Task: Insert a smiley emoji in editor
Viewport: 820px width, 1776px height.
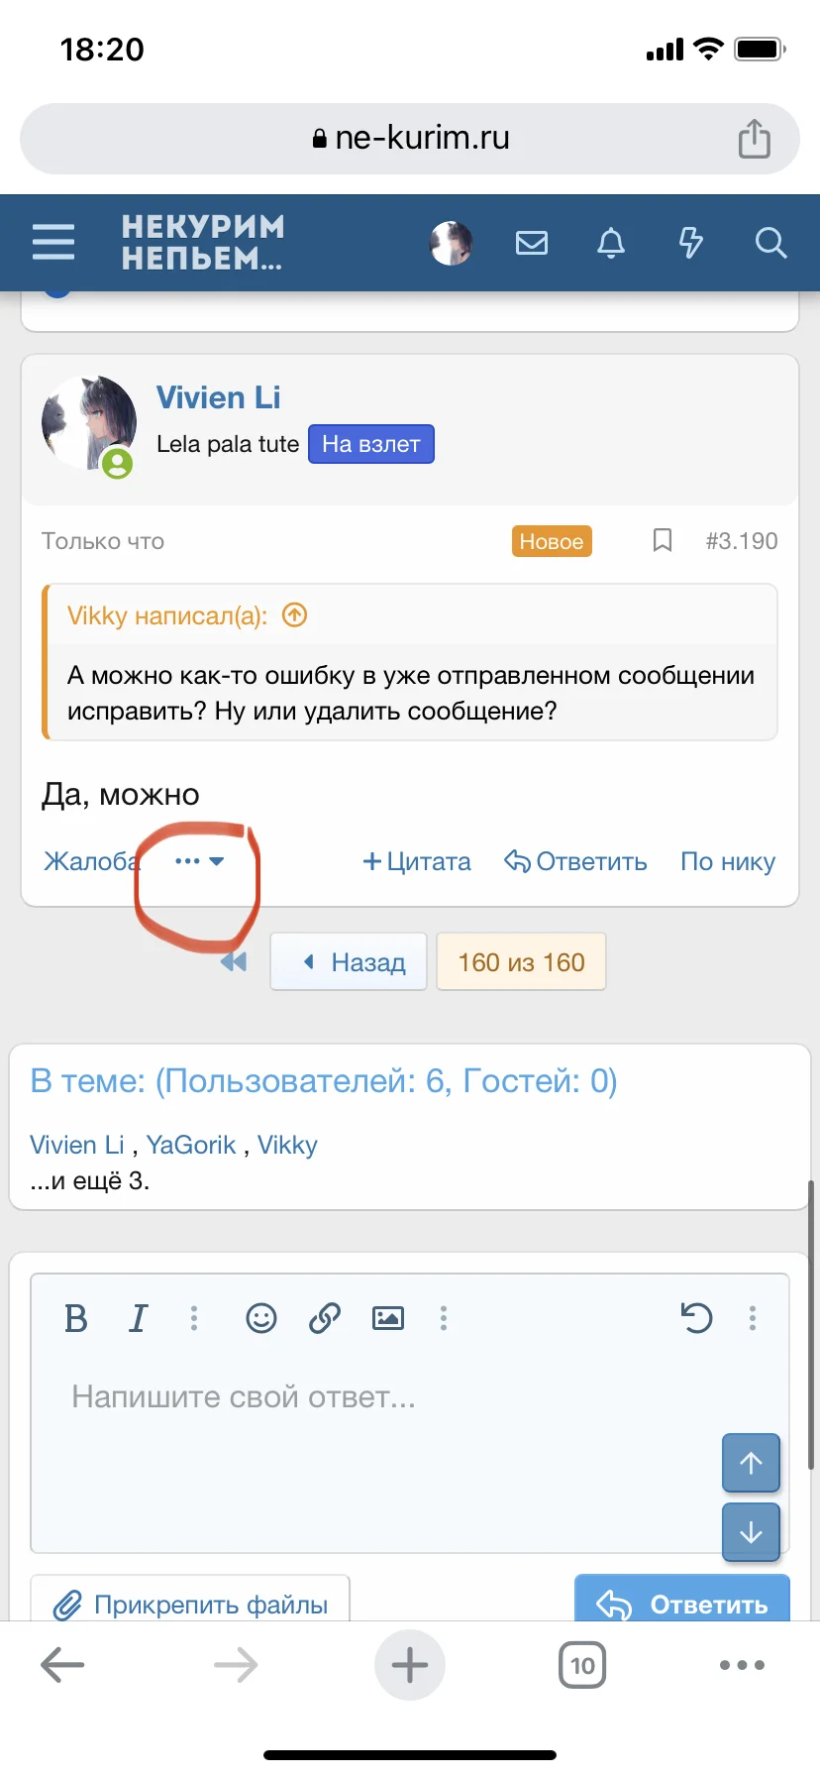Action: point(261,1317)
